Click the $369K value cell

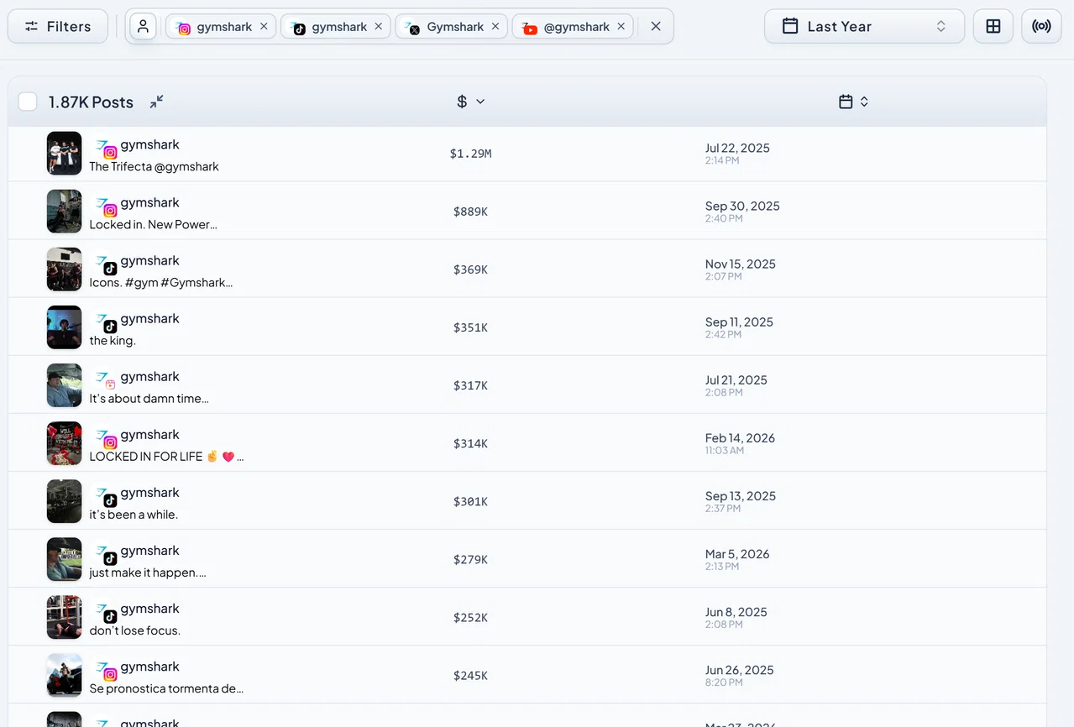click(471, 269)
